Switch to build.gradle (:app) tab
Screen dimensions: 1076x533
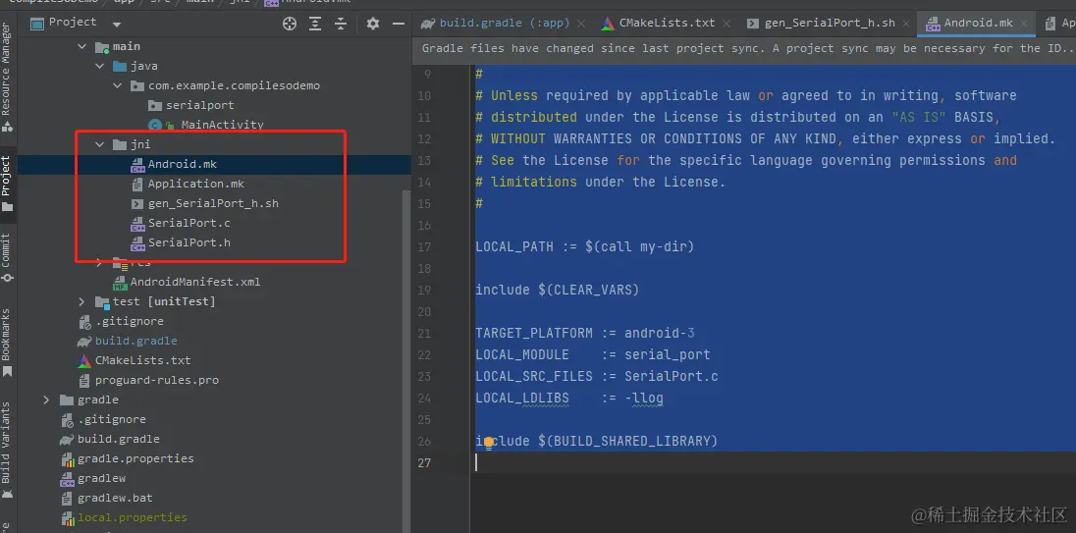click(x=505, y=23)
